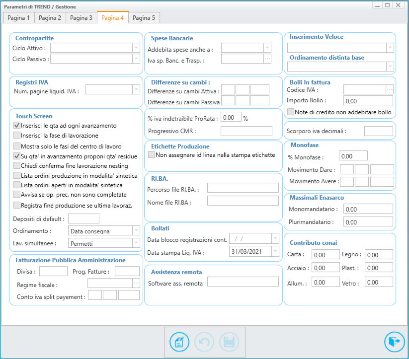Click first Movimento Avere account box

tap(347, 182)
